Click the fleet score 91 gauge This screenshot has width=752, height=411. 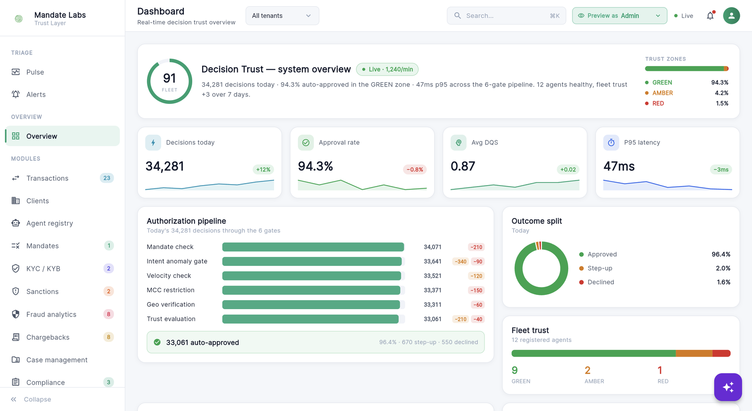click(170, 81)
